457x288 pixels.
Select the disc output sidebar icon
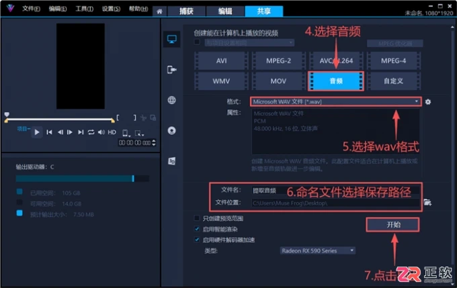pyautogui.click(x=171, y=130)
